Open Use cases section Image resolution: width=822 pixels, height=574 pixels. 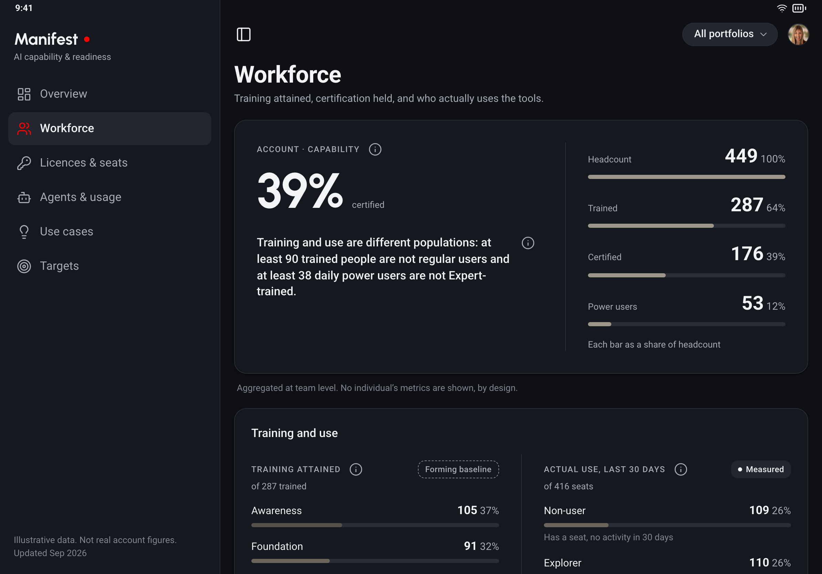(x=109, y=232)
